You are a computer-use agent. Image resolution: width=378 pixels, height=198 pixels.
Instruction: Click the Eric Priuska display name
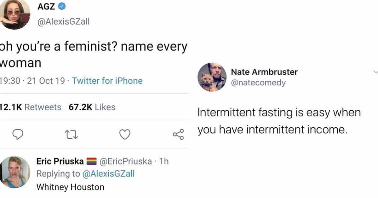click(x=60, y=161)
